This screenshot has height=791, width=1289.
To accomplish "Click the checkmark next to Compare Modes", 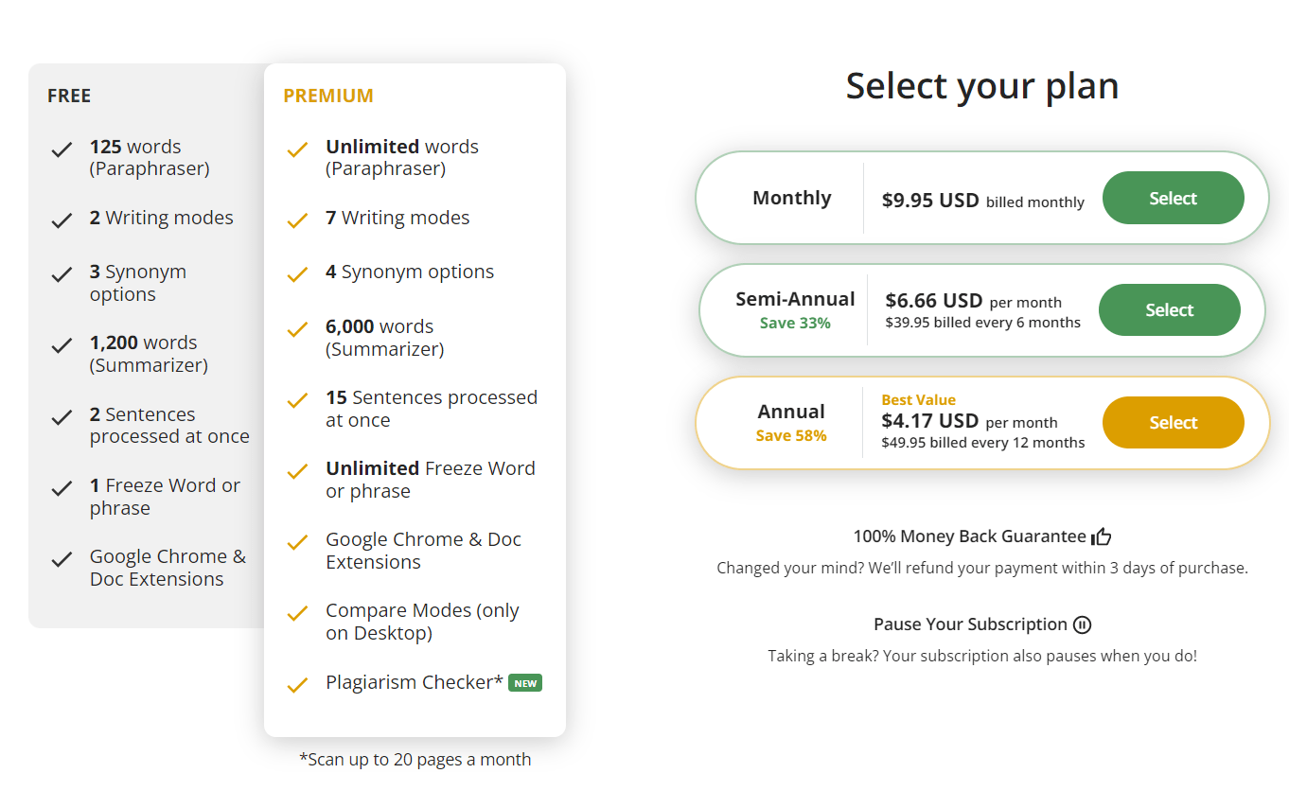I will click(296, 610).
